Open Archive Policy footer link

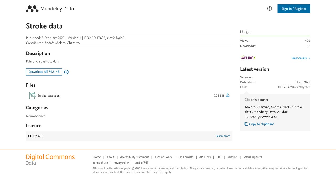163,157
